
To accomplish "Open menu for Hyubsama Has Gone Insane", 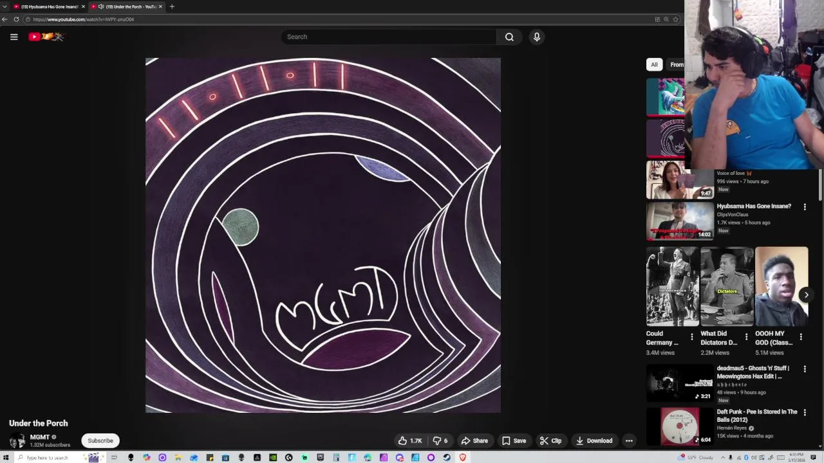I will 804,207.
